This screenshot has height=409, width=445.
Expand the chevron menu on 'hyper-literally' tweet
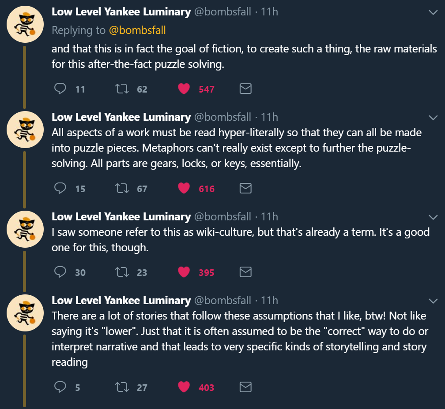433,117
